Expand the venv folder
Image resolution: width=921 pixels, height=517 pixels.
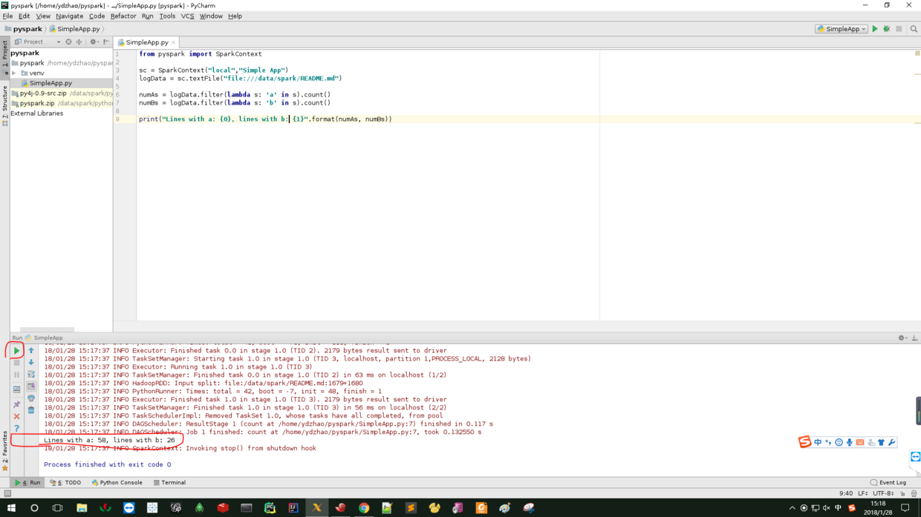pos(14,73)
